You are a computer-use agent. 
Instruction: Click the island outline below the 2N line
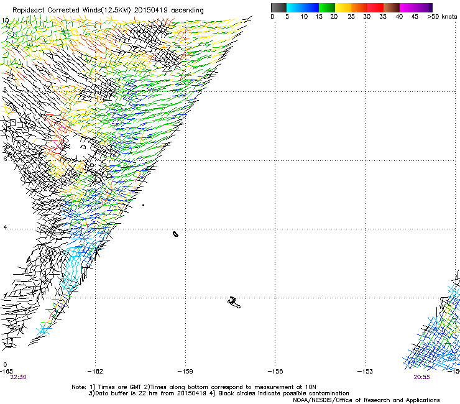pos(234,303)
